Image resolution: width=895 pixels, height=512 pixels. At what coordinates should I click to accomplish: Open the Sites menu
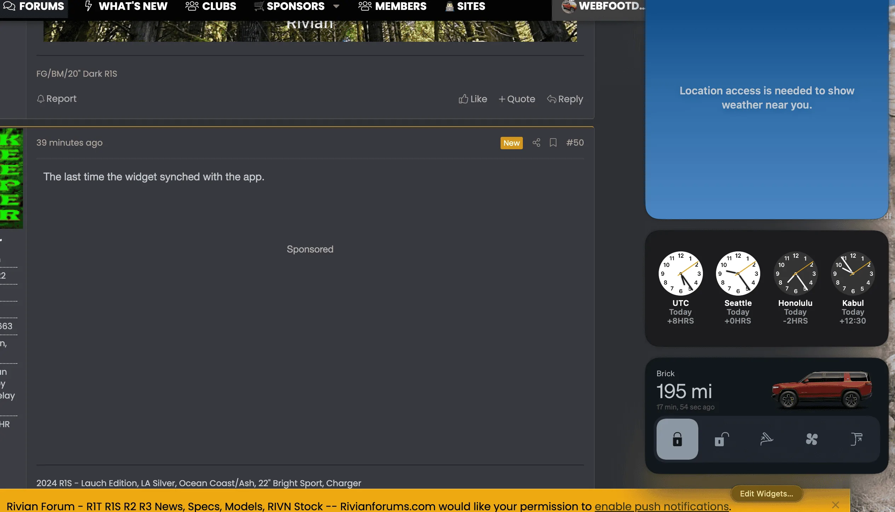pos(465,6)
